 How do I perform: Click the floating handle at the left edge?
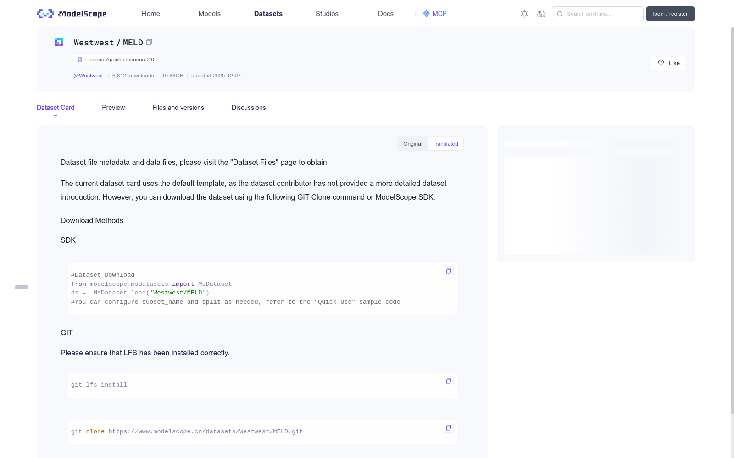[x=22, y=287]
